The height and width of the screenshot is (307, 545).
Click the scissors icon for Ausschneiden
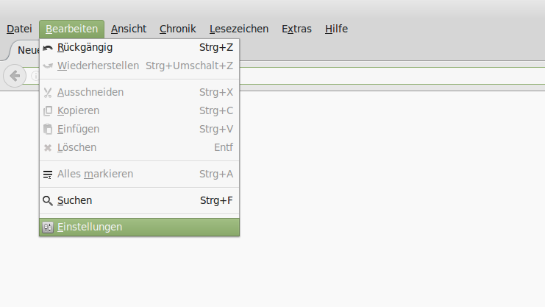click(48, 93)
